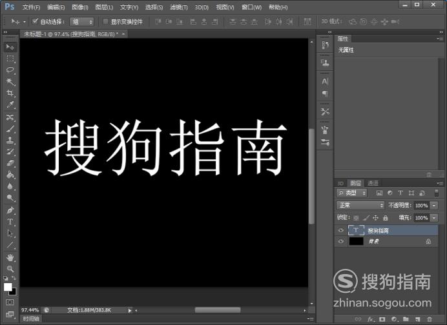
Task: Open the 窗口(W) menu
Action: click(x=251, y=7)
